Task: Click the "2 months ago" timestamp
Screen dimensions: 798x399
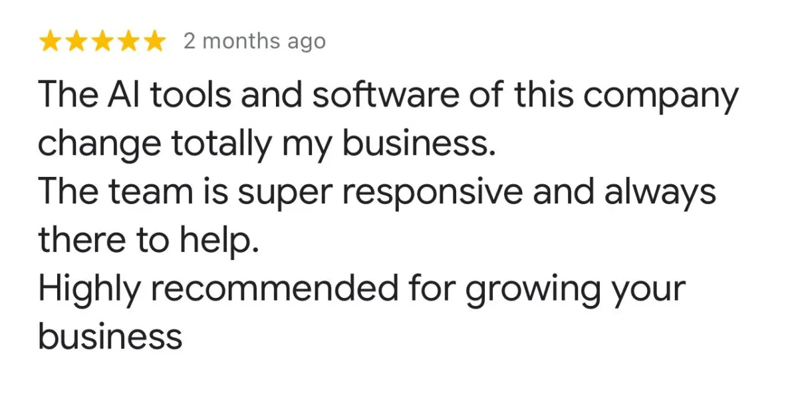Action: [255, 42]
